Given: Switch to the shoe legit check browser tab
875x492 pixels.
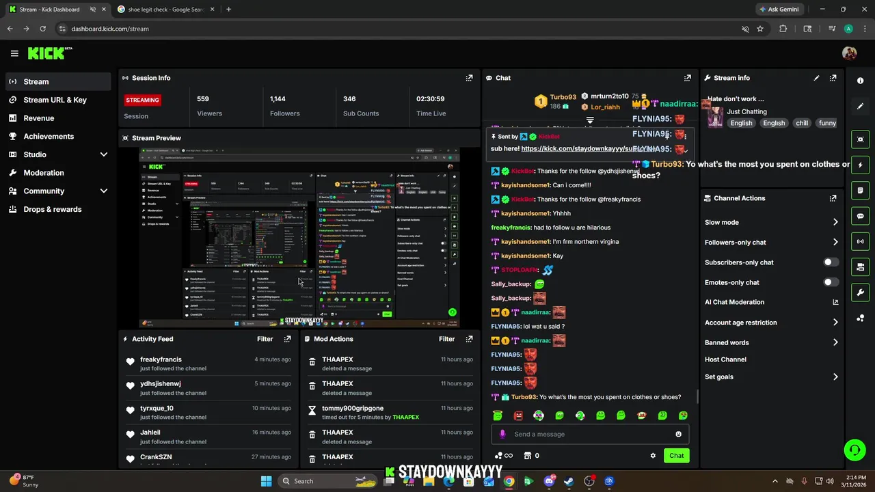Looking at the screenshot, I should point(164,10).
